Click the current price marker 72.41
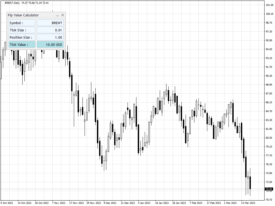Screen dimensions: 275x206 point(269,189)
